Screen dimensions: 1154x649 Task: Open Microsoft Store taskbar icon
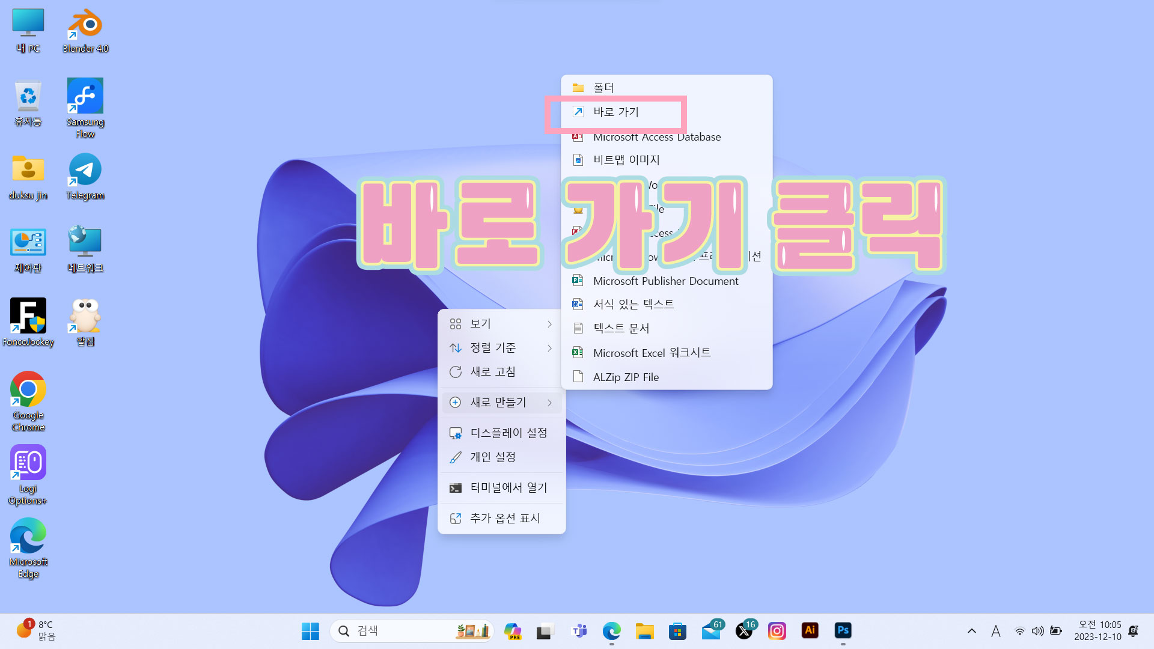tap(677, 631)
